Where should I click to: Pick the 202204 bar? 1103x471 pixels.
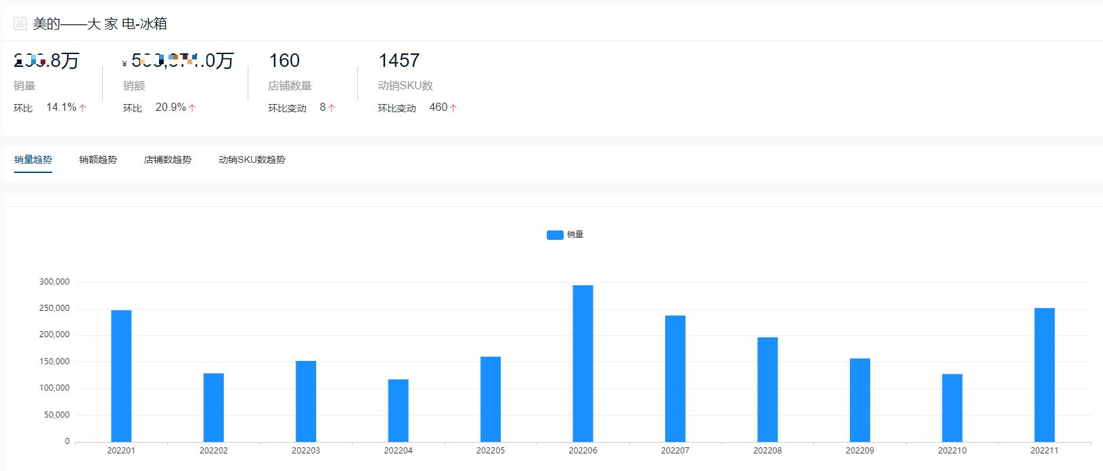398,411
